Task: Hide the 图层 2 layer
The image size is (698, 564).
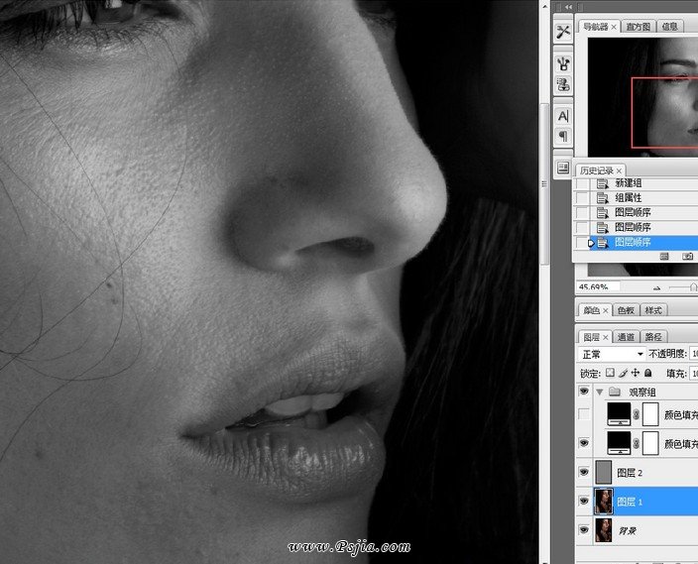Action: [x=583, y=473]
